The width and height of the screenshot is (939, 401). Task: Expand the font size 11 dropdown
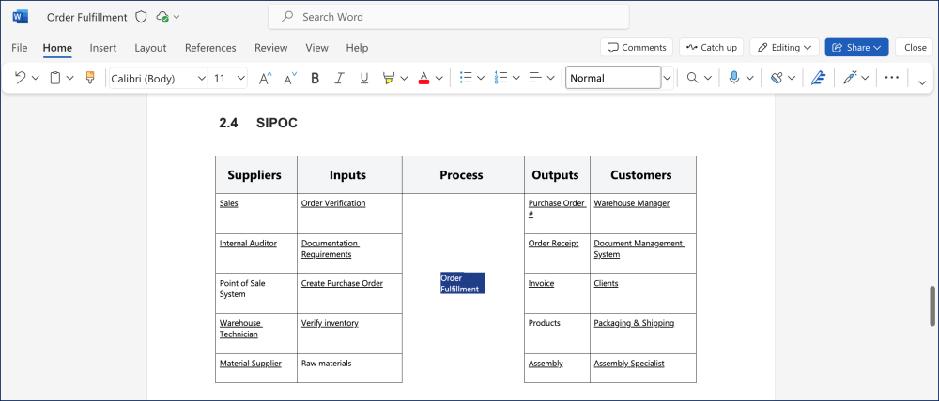240,79
